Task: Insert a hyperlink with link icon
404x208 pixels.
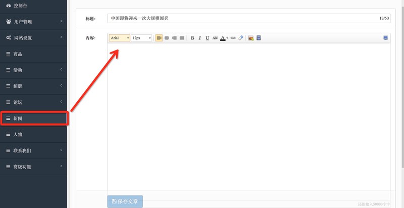Action: click(233, 38)
